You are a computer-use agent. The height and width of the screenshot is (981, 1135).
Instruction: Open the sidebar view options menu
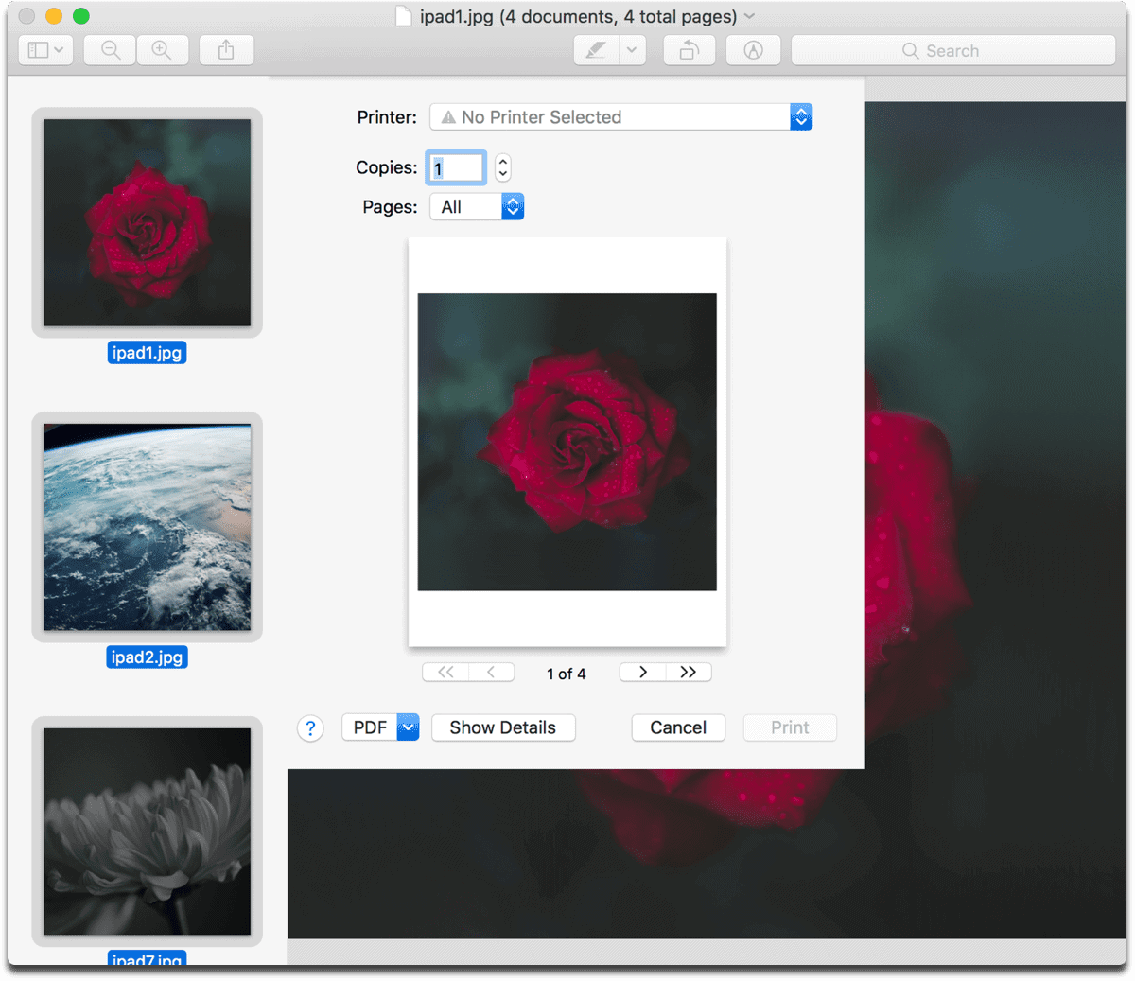pyautogui.click(x=45, y=50)
